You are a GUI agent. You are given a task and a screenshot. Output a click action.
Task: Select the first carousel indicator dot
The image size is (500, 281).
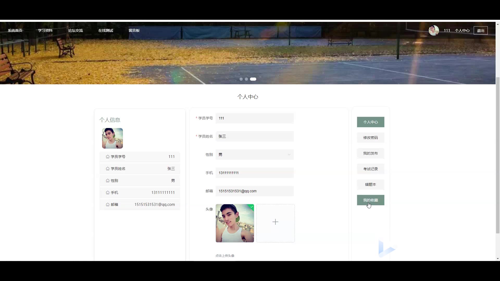point(241,79)
